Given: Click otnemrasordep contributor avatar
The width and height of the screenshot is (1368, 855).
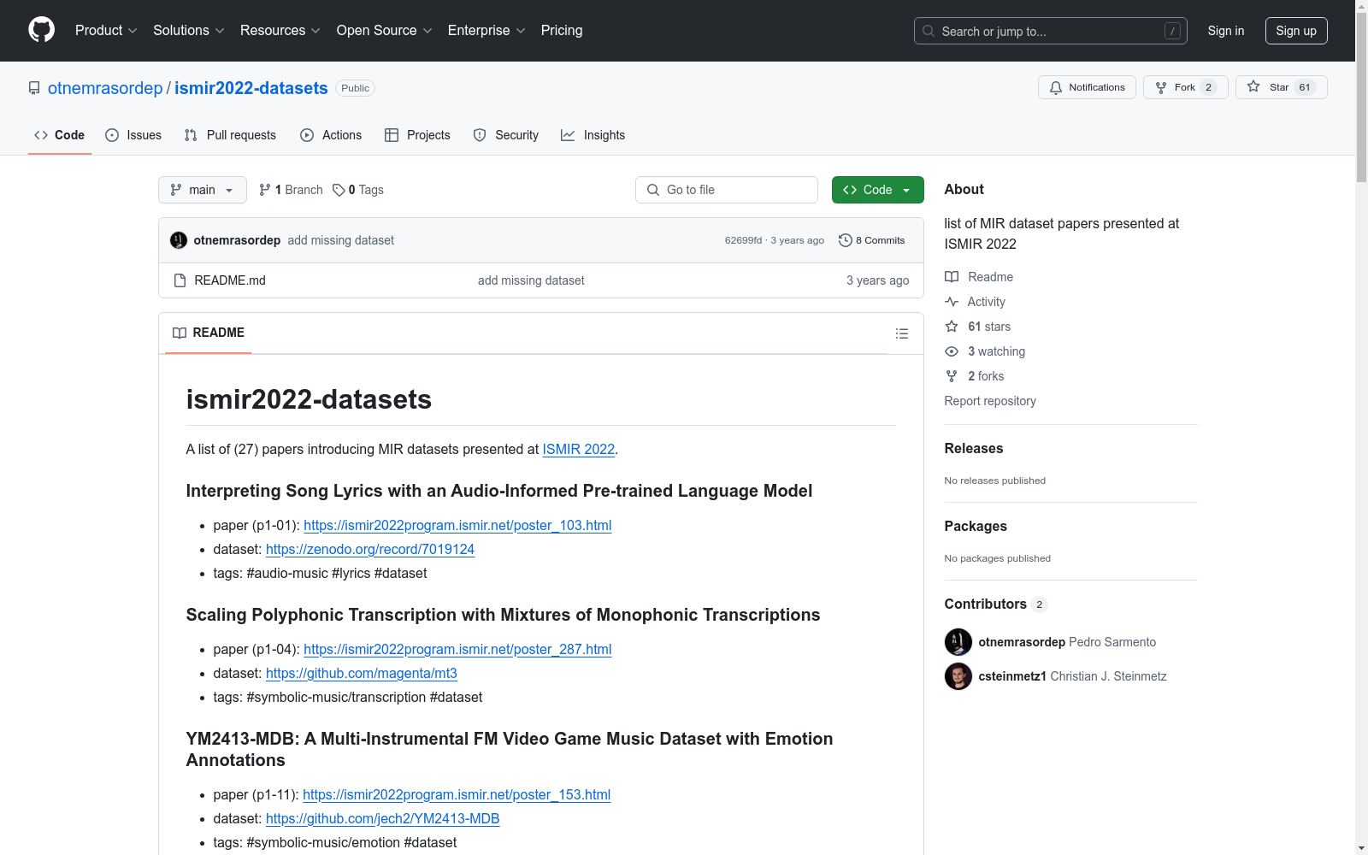Looking at the screenshot, I should click(958, 642).
